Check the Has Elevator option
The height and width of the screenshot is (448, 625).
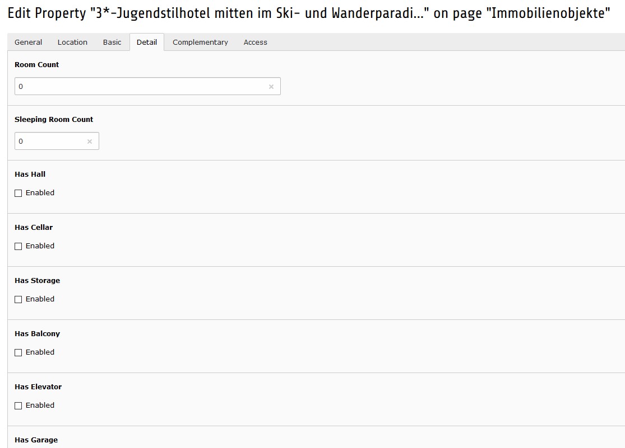pyautogui.click(x=18, y=406)
